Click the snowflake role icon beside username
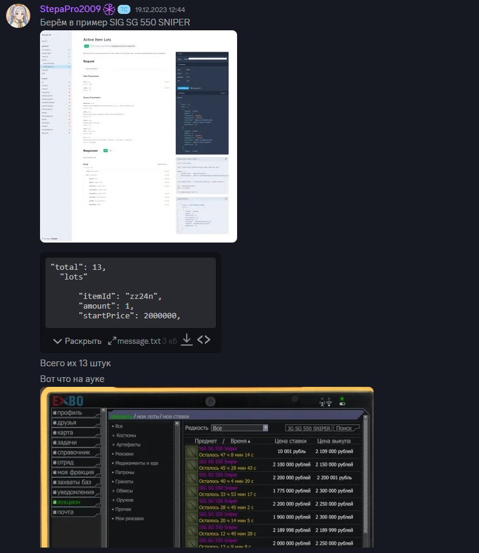This screenshot has width=479, height=553. click(109, 10)
